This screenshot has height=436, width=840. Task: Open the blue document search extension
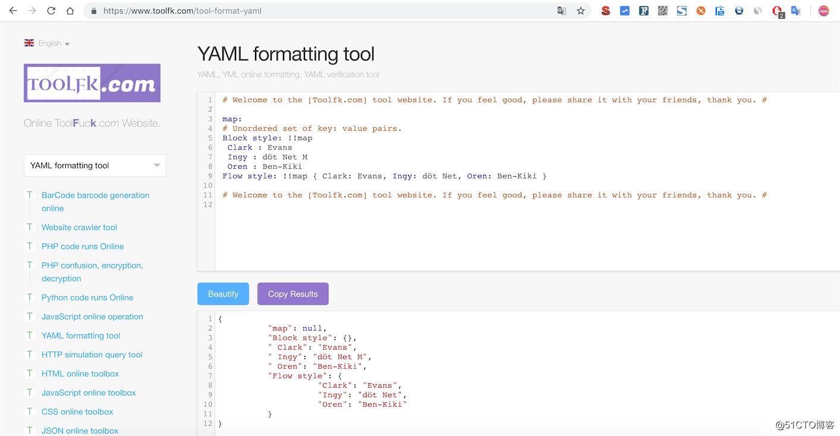coord(720,11)
